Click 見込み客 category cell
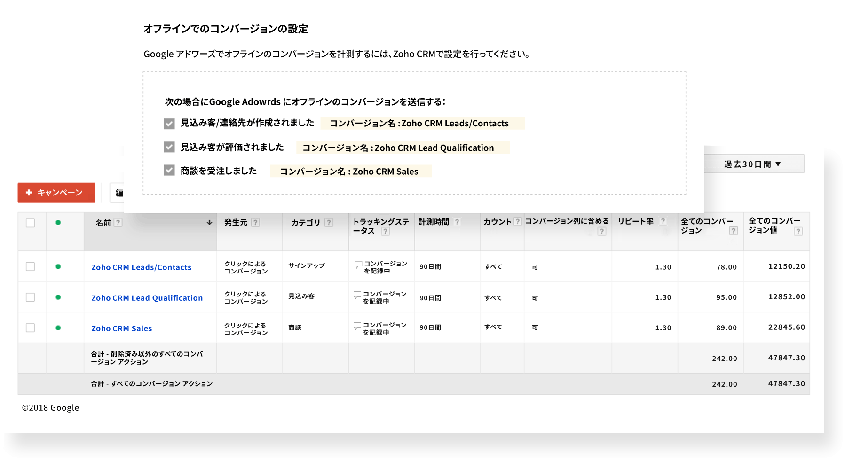This screenshot has height=460, width=845. coord(301,296)
